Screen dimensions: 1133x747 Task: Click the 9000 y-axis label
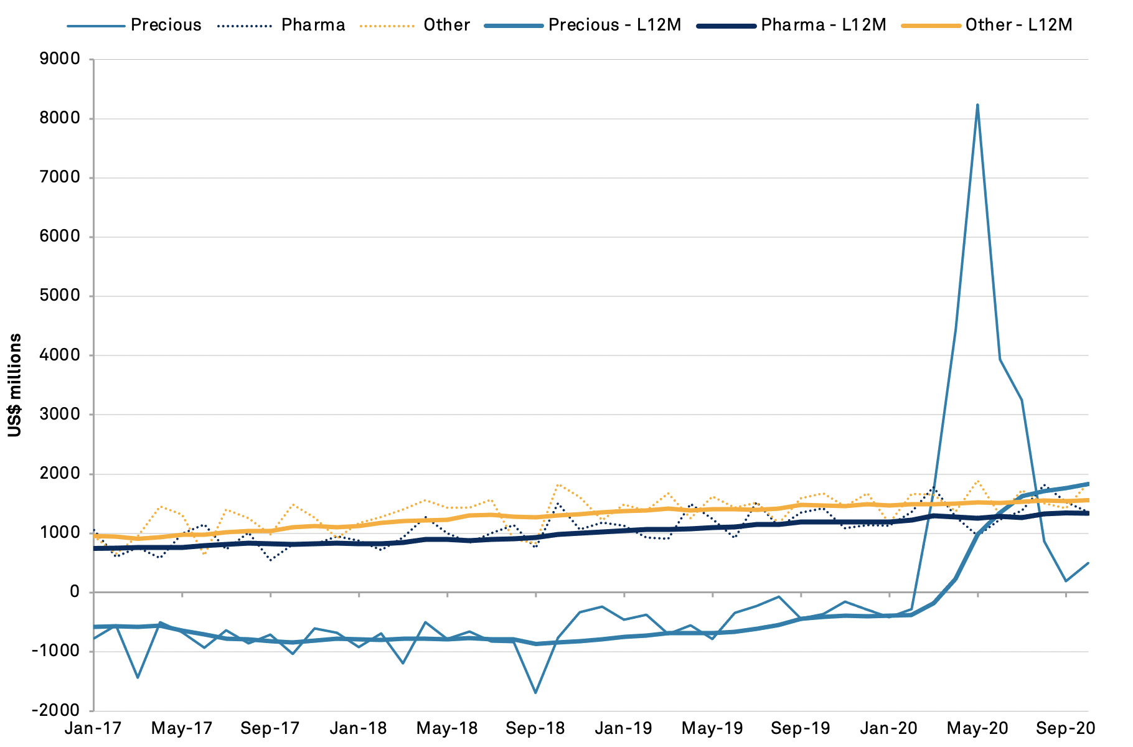(60, 59)
